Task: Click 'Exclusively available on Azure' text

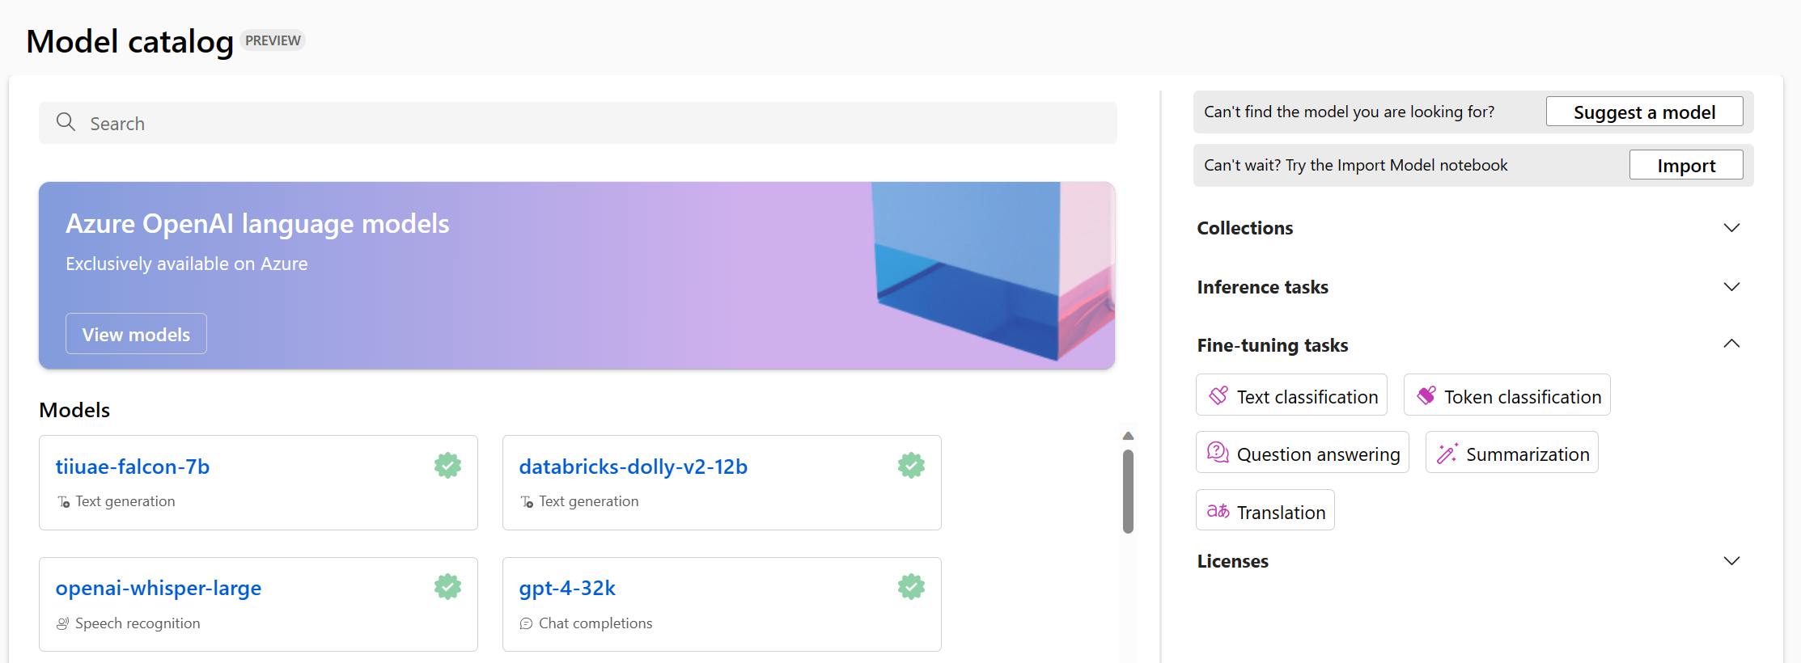Action: point(187,264)
